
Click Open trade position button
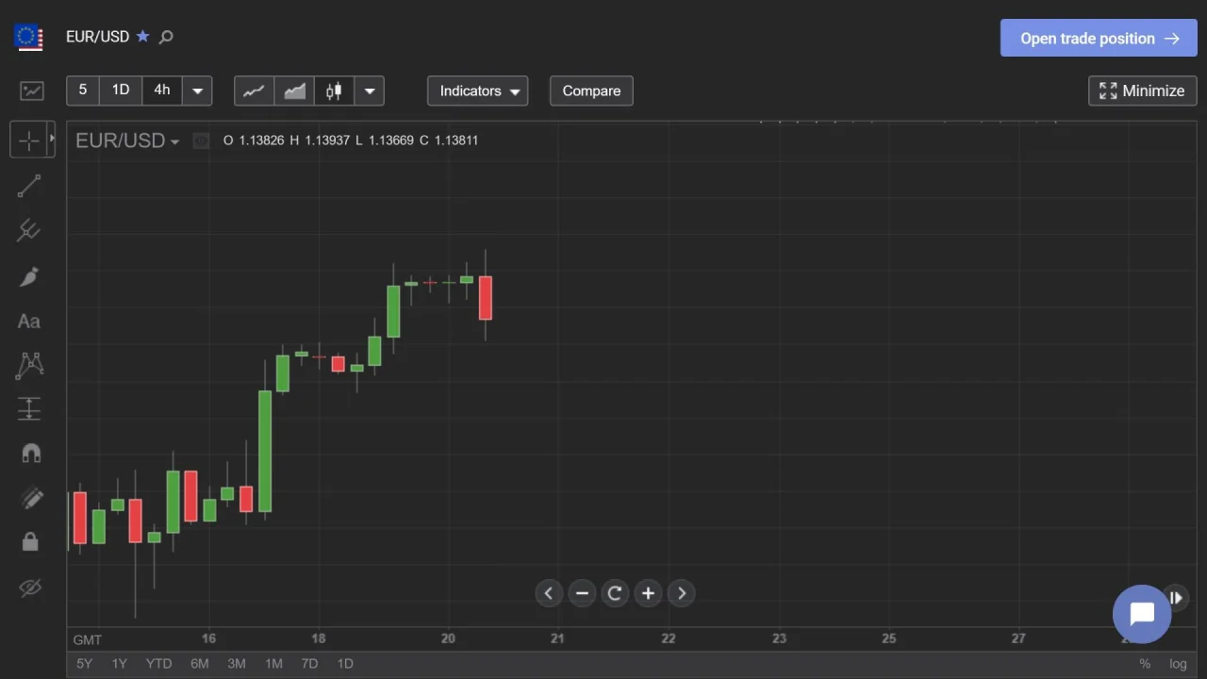coord(1099,39)
